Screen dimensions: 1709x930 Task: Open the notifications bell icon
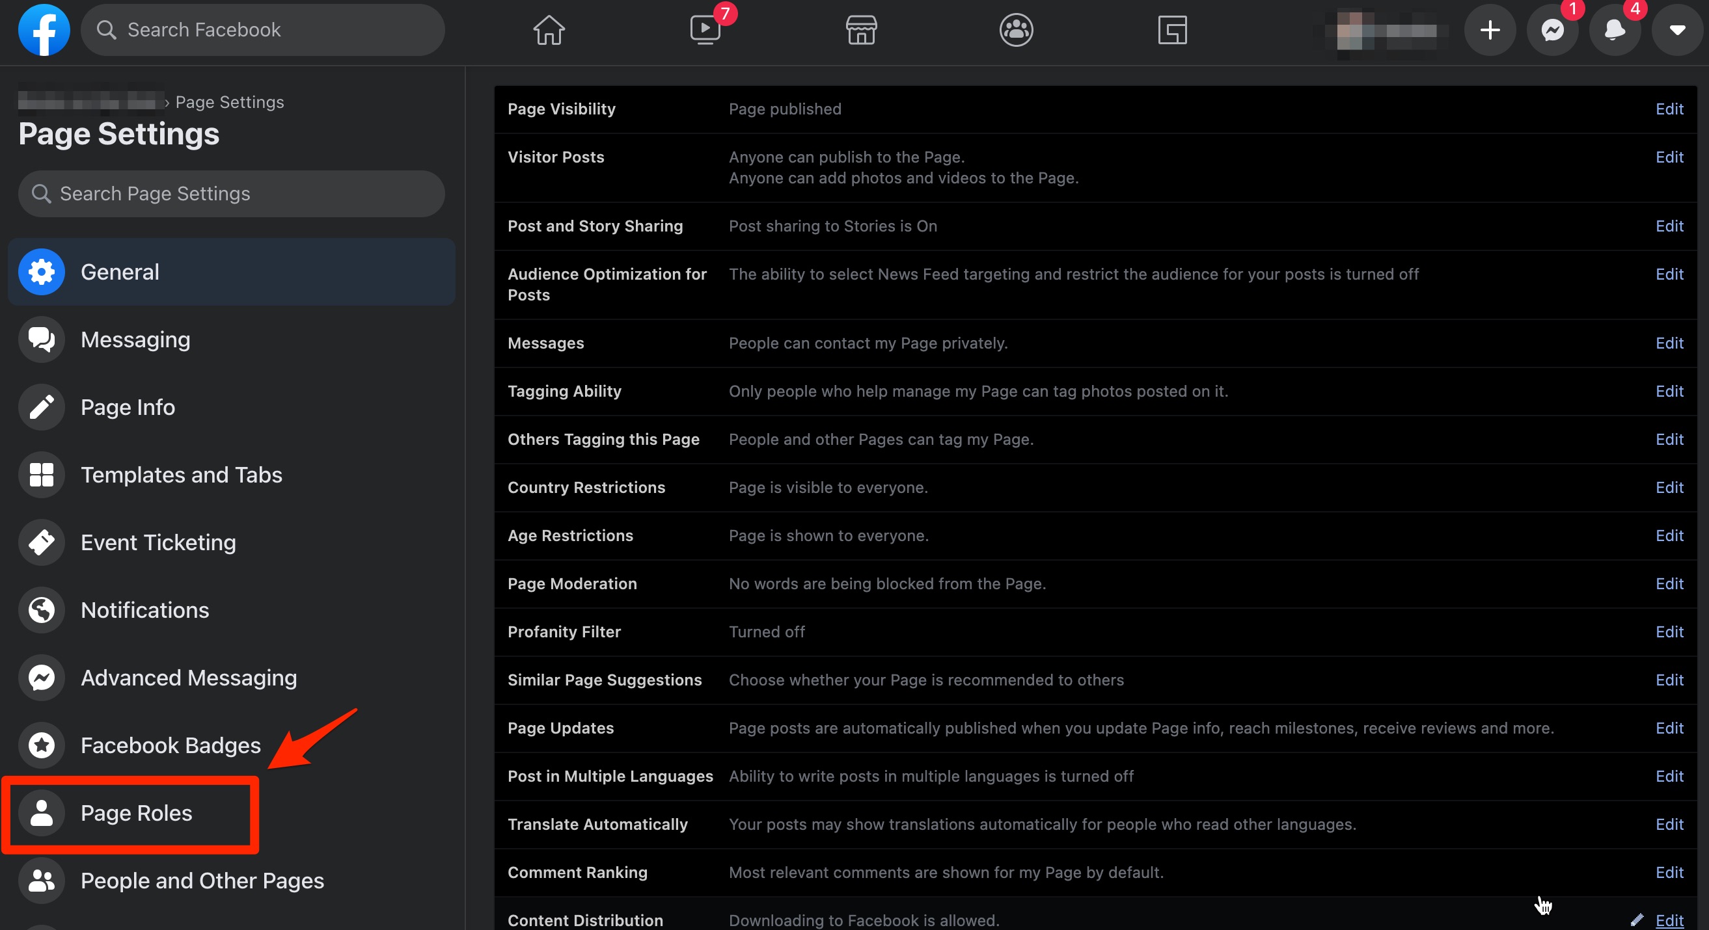(1614, 30)
